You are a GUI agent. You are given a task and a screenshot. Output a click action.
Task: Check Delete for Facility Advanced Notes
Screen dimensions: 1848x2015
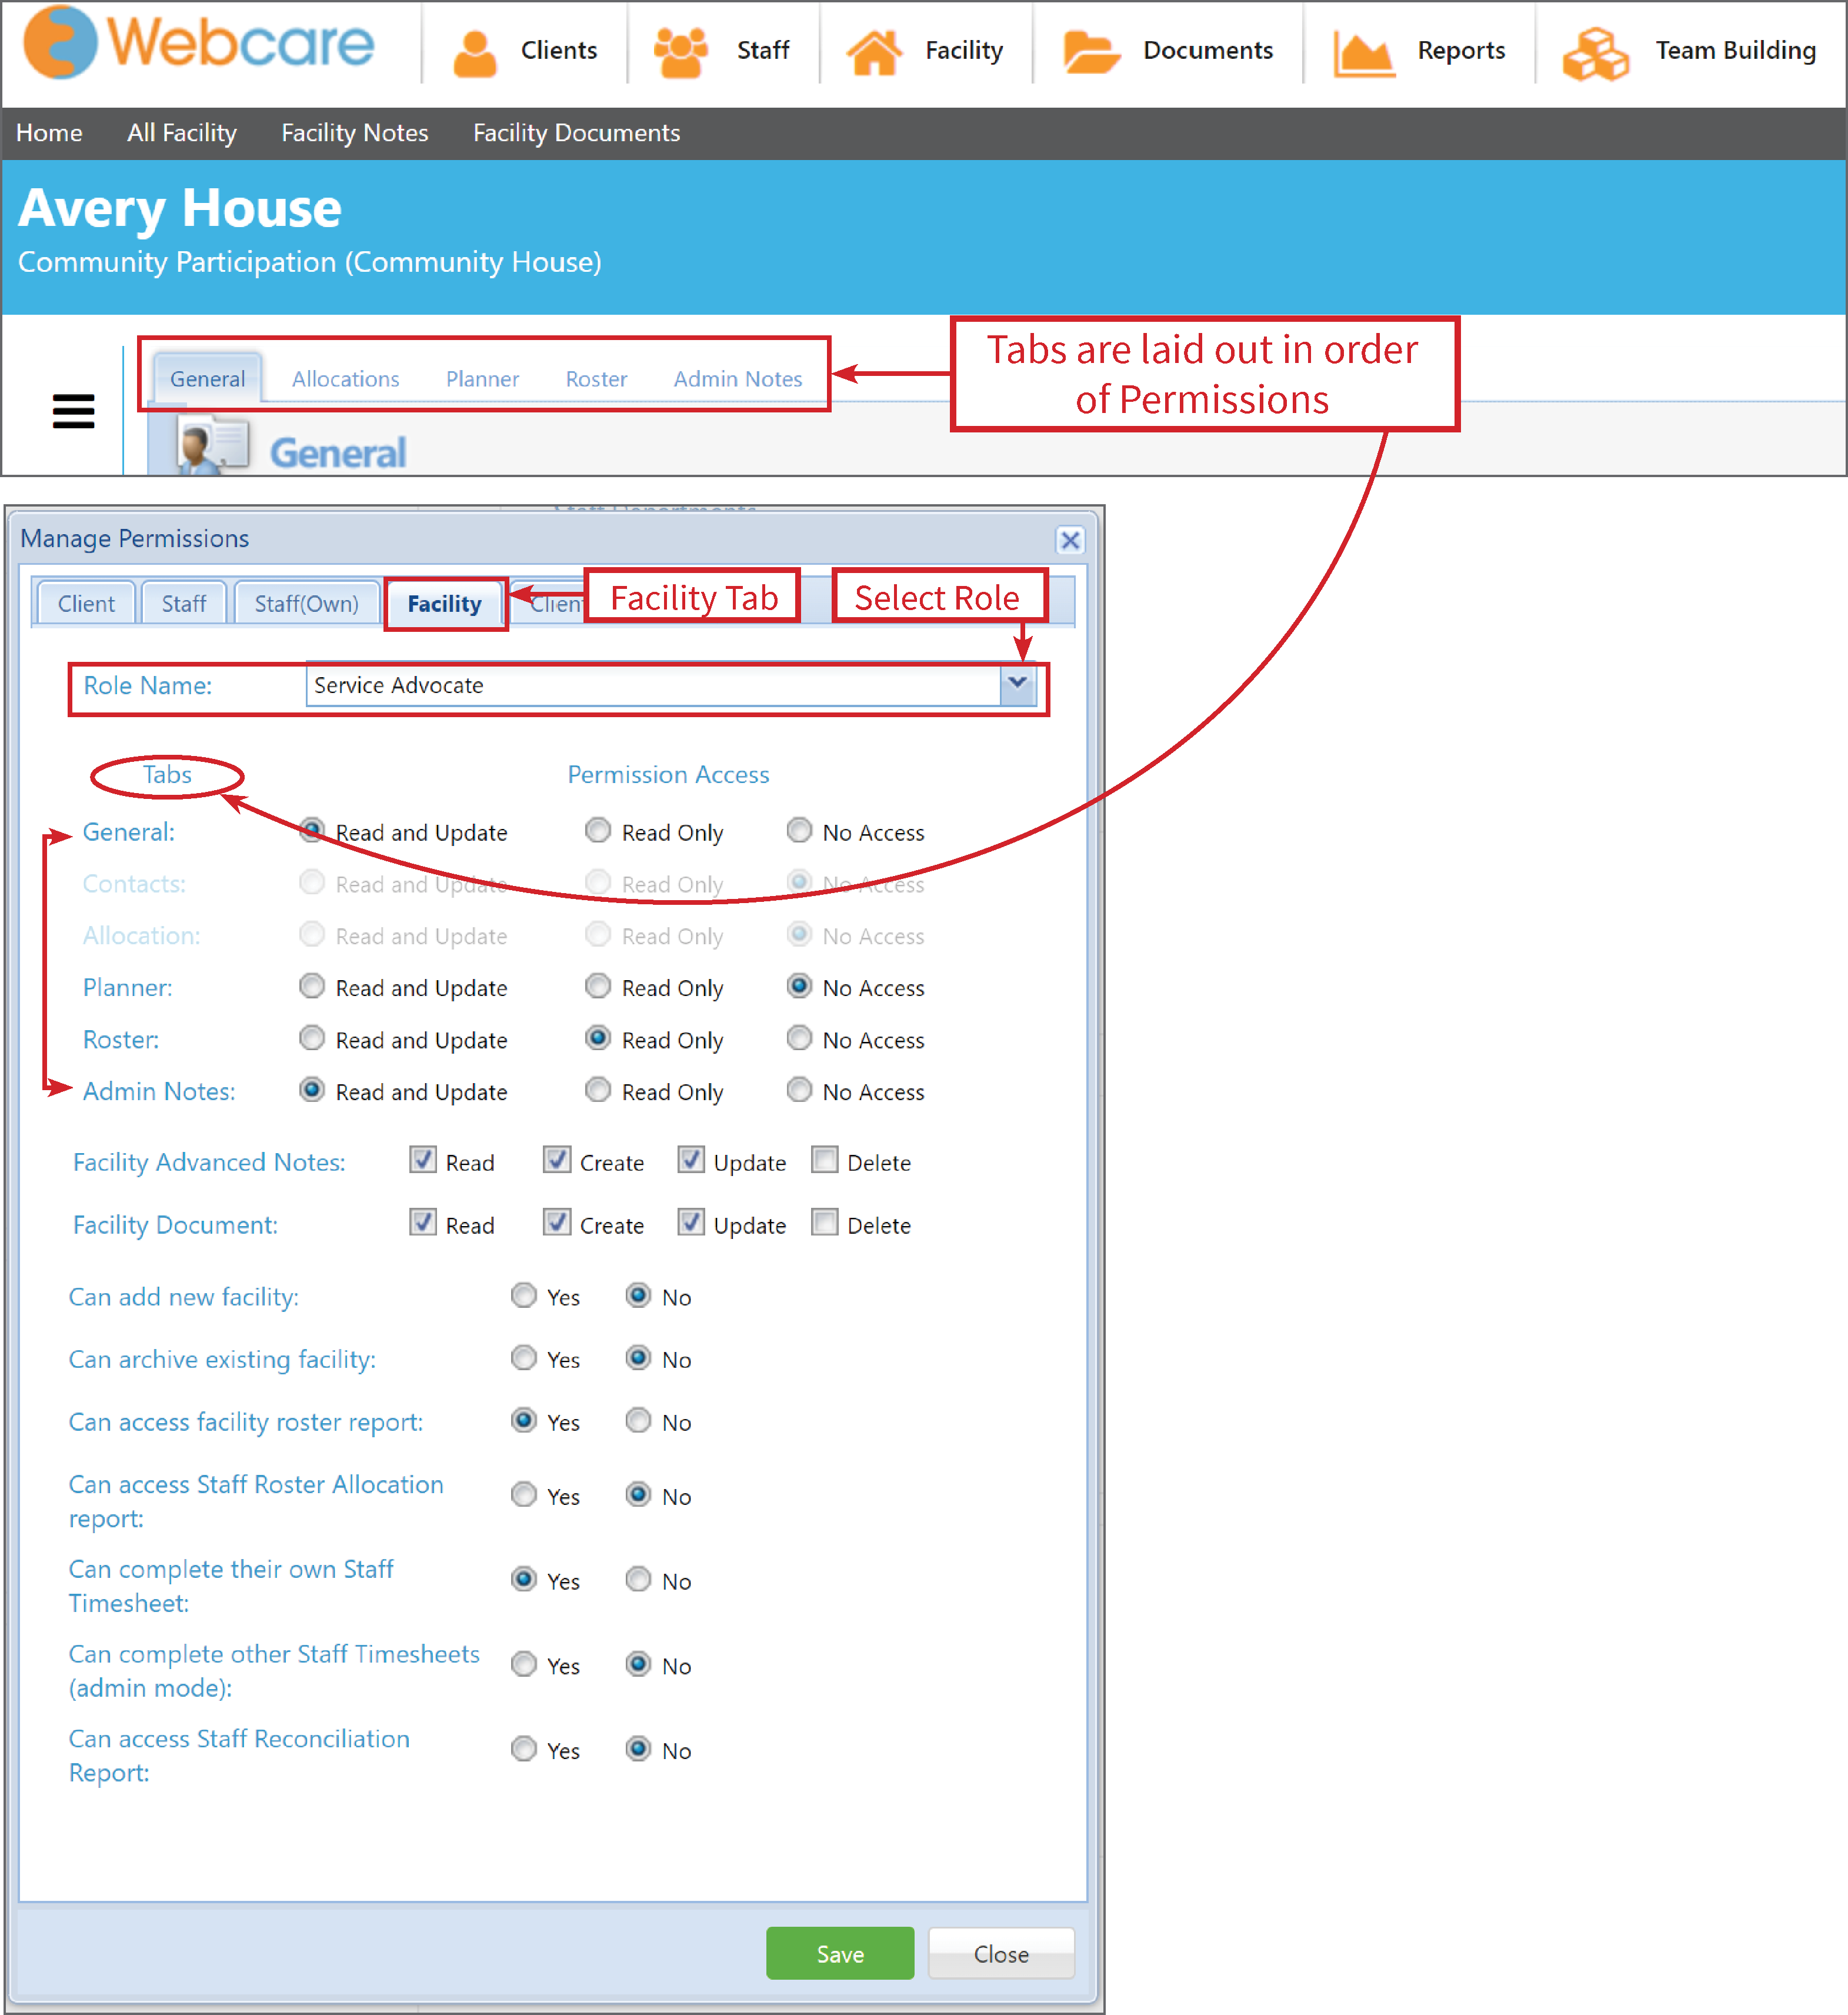tap(824, 1161)
